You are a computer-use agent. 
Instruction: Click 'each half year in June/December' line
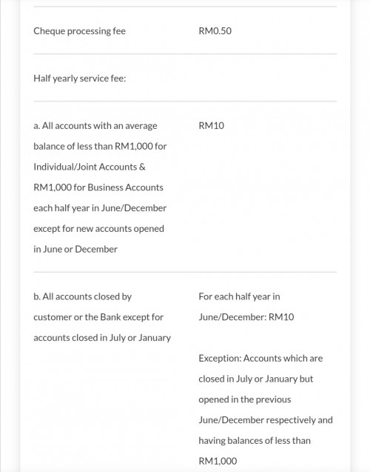[100, 208]
